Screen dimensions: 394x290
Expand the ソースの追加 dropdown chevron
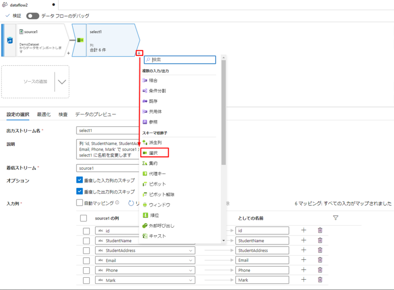(62, 82)
